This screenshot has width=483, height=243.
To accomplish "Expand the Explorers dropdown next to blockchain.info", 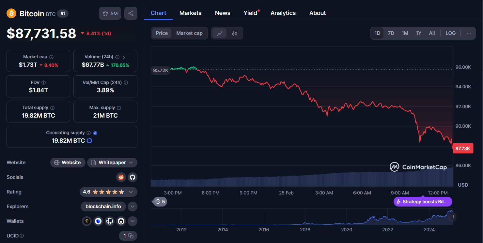I will pos(132,207).
